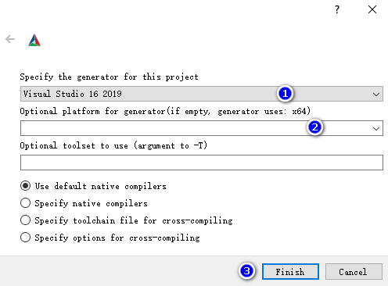Click the blue number 1 marker
The height and width of the screenshot is (286, 388).
click(x=285, y=93)
